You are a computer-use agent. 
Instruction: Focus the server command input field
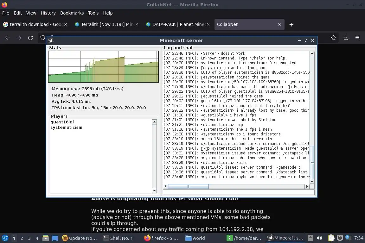click(239, 192)
